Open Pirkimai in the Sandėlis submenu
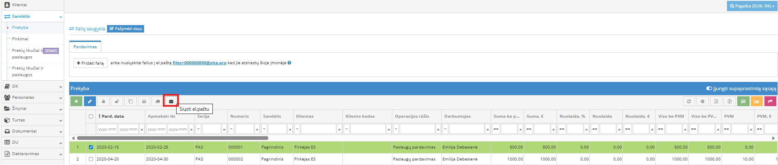 coord(20,39)
